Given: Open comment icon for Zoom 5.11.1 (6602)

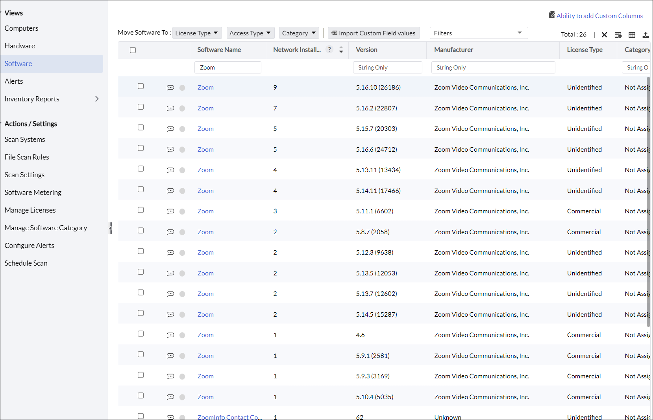Looking at the screenshot, I should pos(170,211).
